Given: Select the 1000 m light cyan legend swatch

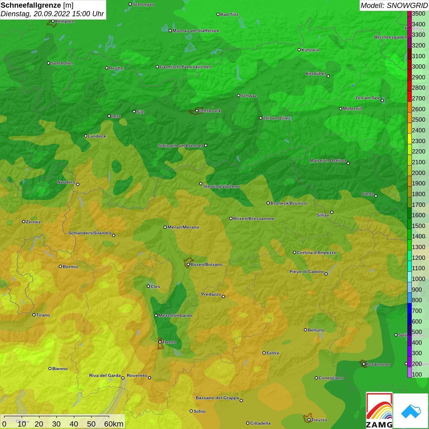Looking at the screenshot, I should (x=409, y=277).
